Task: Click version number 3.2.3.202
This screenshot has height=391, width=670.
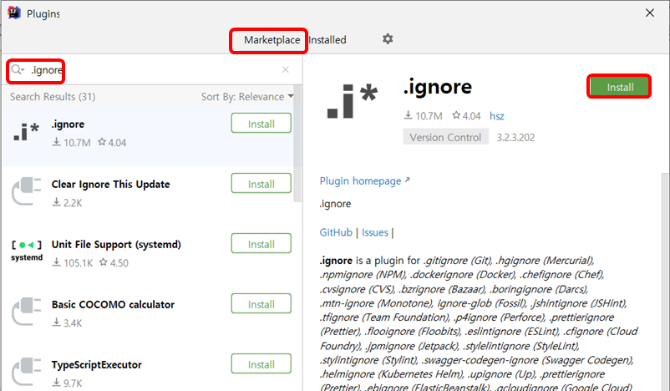Action: point(515,138)
